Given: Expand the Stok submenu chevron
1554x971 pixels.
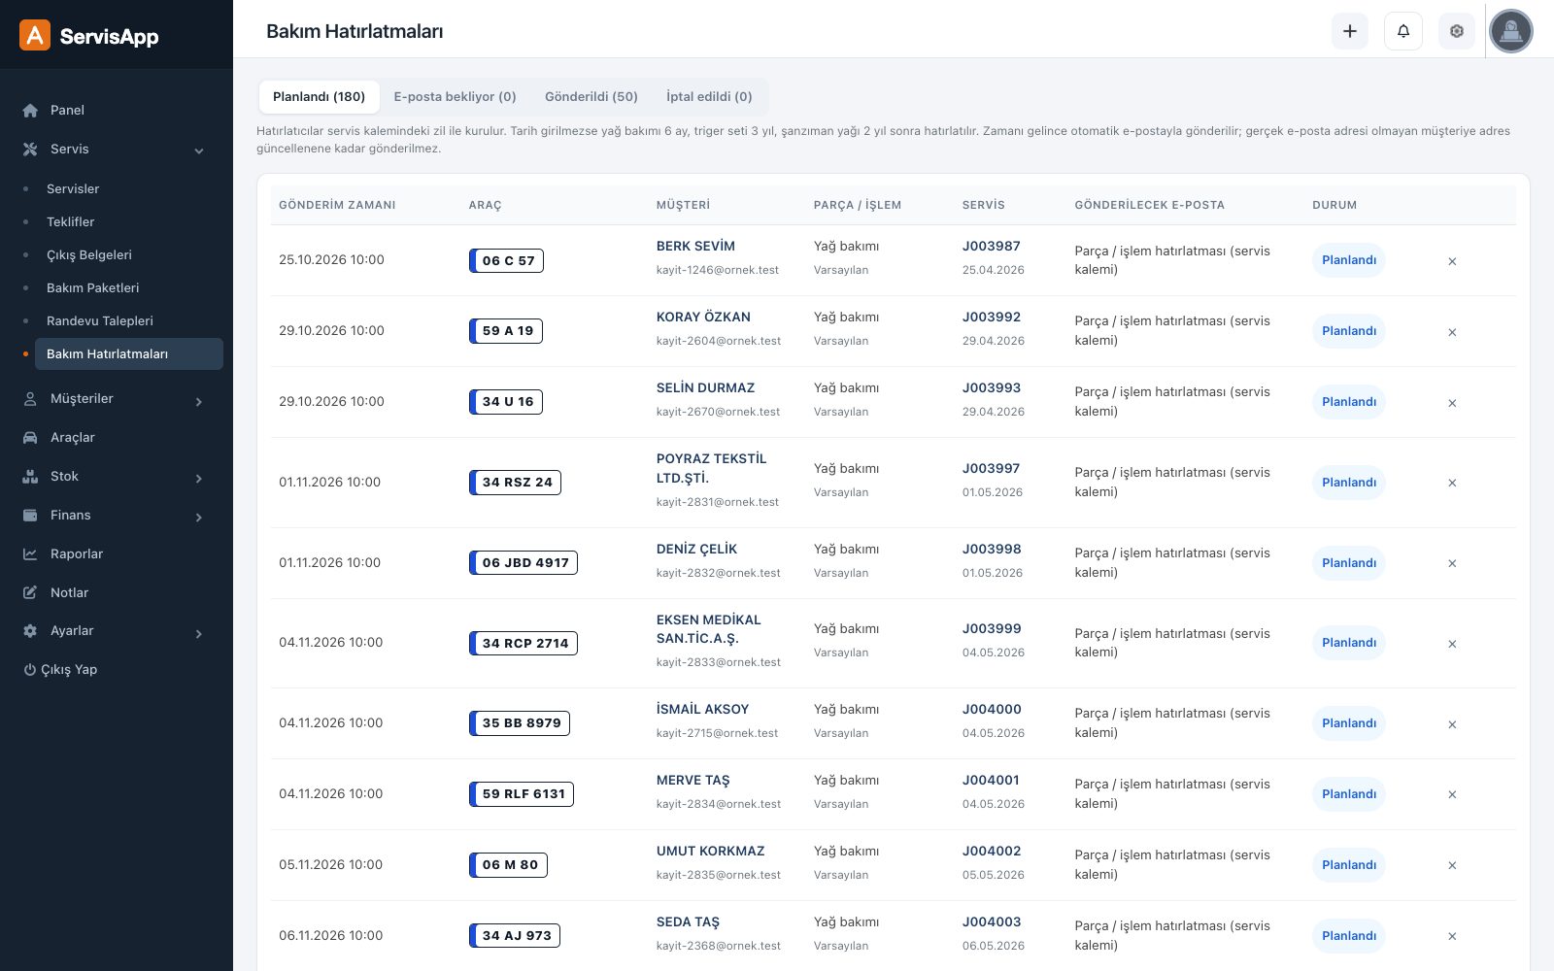Looking at the screenshot, I should [x=199, y=478].
